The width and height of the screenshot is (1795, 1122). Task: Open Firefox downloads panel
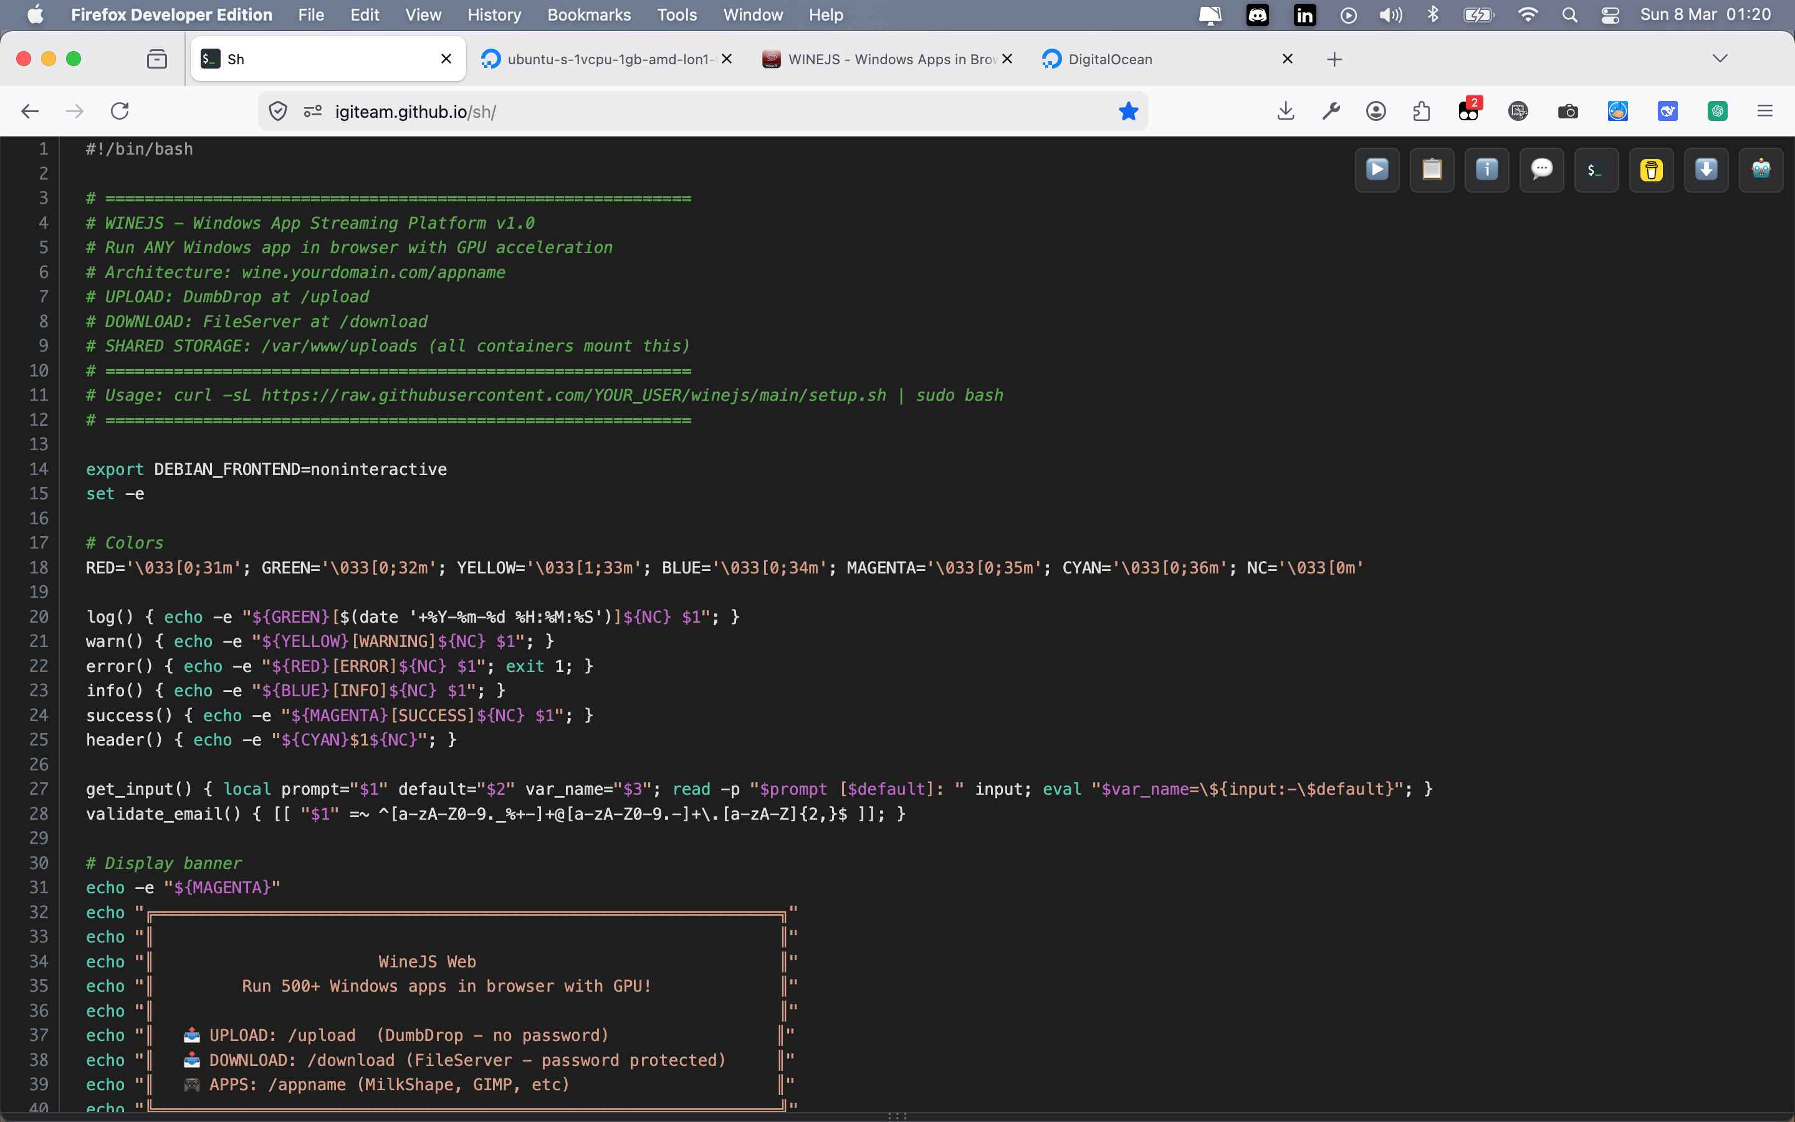1286,112
